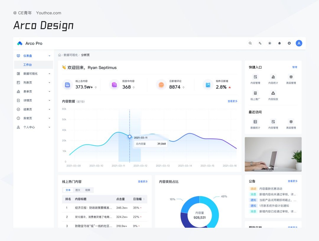Viewport: 319px width, 241px height.
Task: Expand the 列表页 sidebar menu
Action: 34,83
